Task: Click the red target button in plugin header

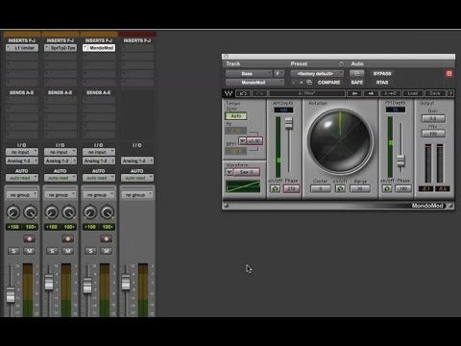Action: point(449,74)
